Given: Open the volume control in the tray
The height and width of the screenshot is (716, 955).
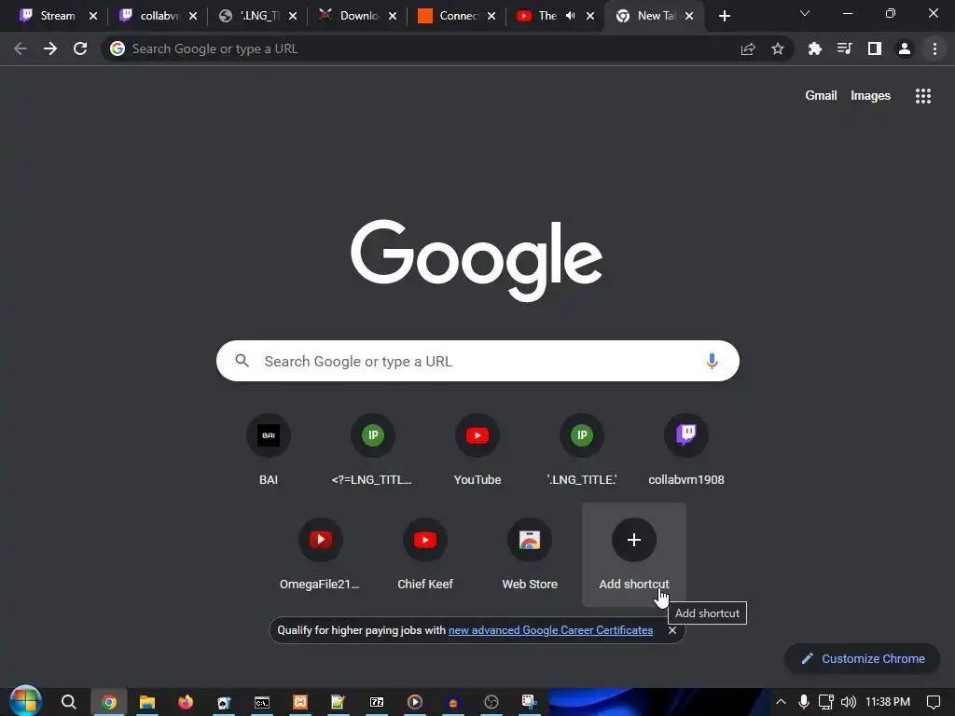Looking at the screenshot, I should 848,702.
